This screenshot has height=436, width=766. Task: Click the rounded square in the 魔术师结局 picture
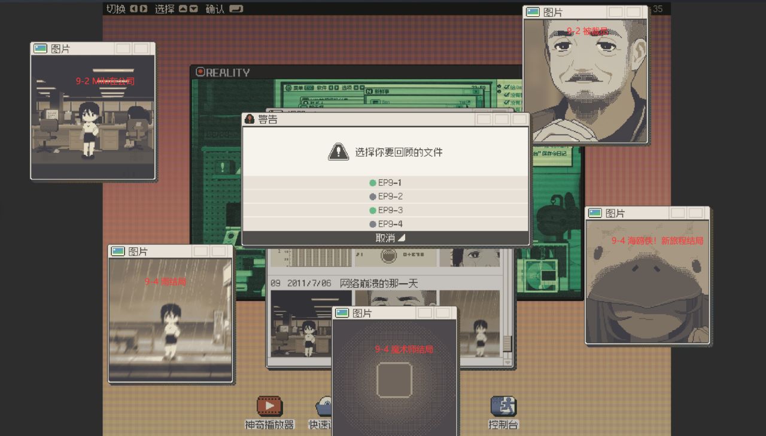[394, 380]
